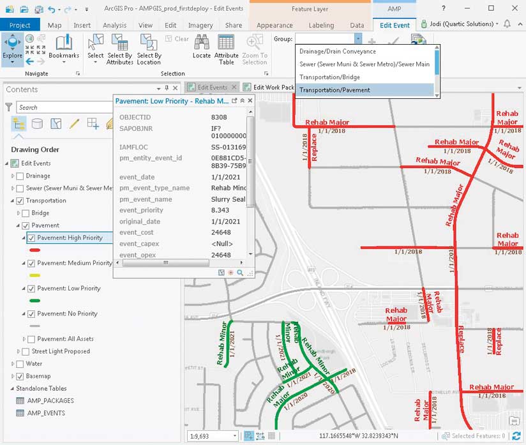Expand the Water layer node

pos(13,364)
